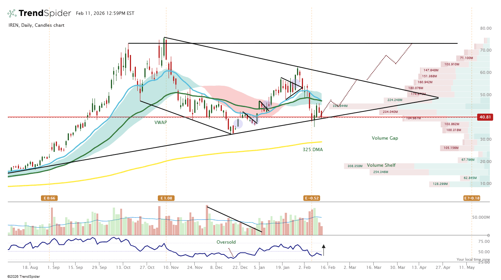This screenshot has width=501, height=280.
Task: Select the 128.299M volume profile label
Action: tap(440, 184)
